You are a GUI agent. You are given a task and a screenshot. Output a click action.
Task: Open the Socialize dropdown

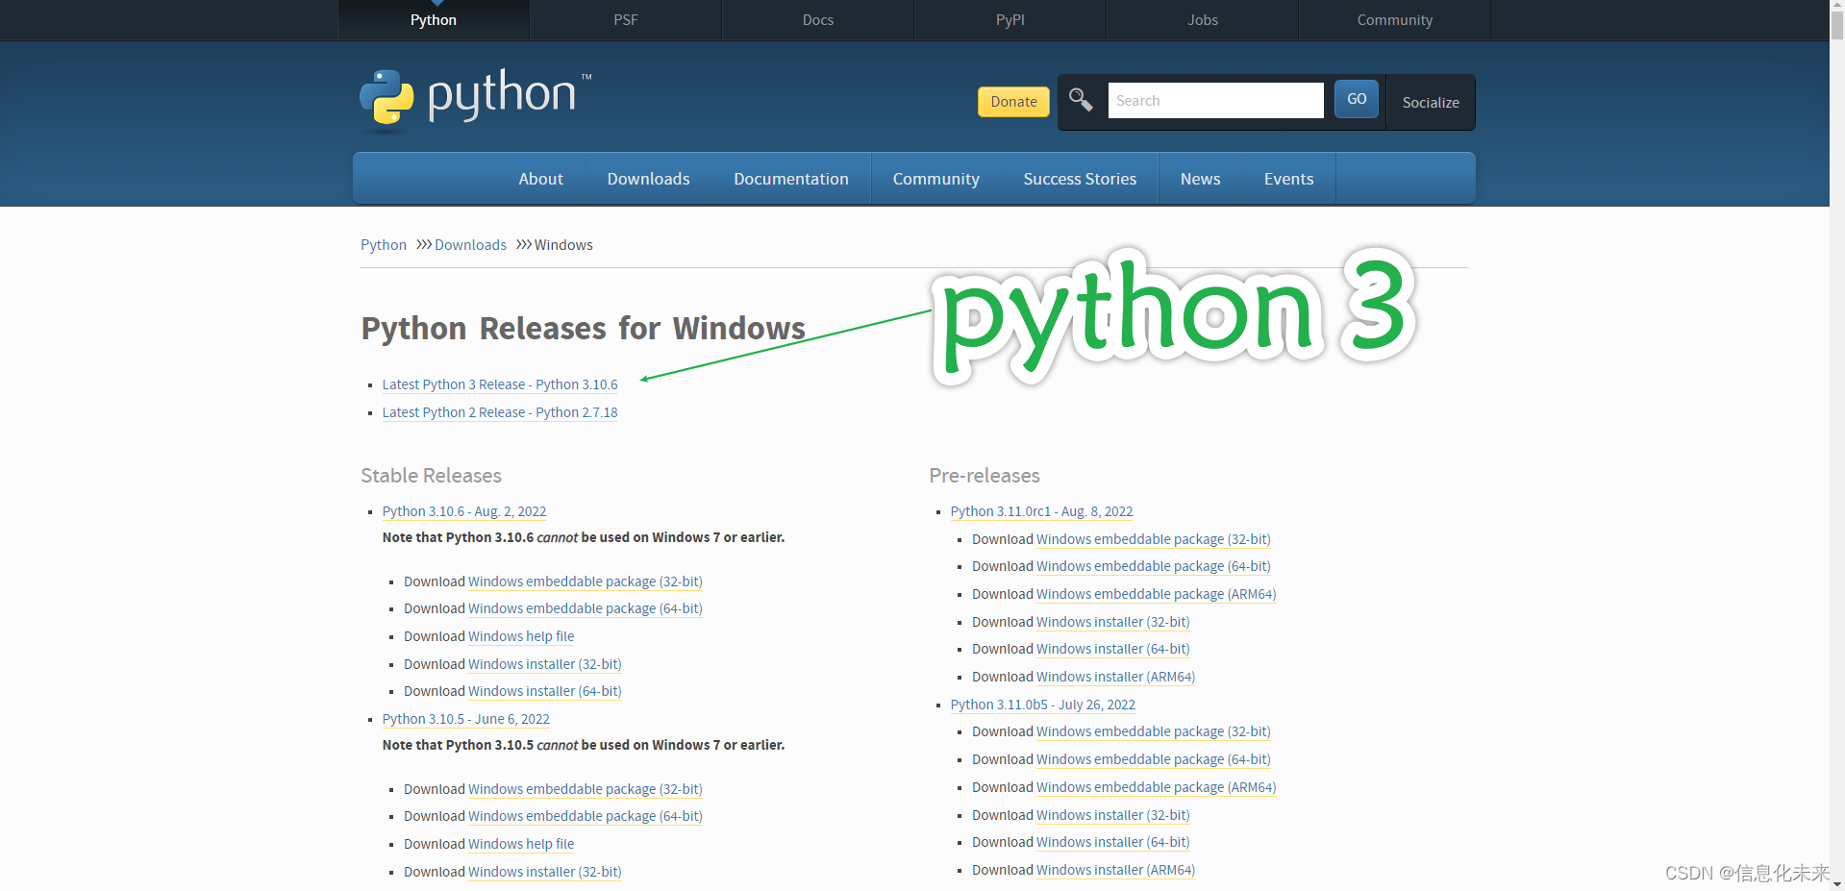[1430, 102]
